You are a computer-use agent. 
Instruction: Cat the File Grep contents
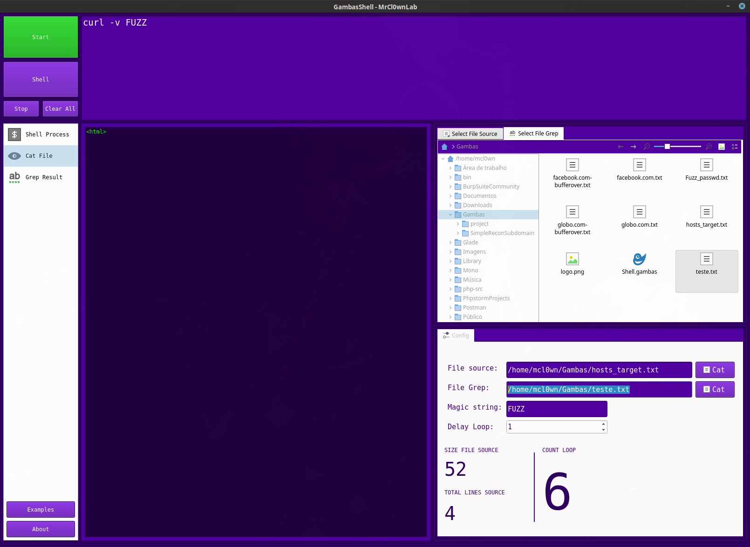click(x=715, y=390)
